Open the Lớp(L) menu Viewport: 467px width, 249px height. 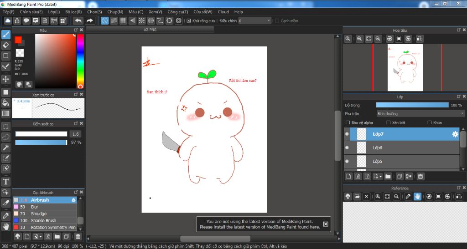(54, 12)
